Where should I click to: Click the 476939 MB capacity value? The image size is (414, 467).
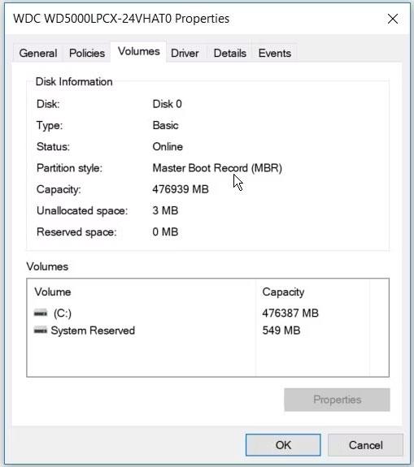point(181,189)
